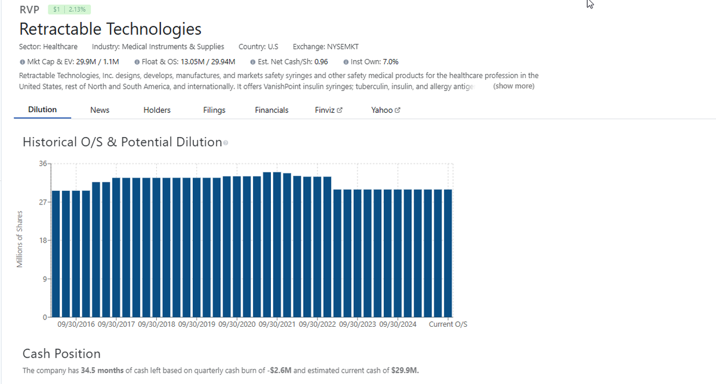Image resolution: width=716 pixels, height=384 pixels.
Task: Click the help icon next to Historical O/S heading
Action: tap(227, 143)
